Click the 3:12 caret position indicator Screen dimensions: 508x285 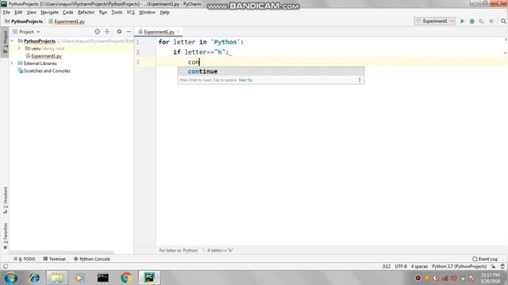click(x=387, y=267)
